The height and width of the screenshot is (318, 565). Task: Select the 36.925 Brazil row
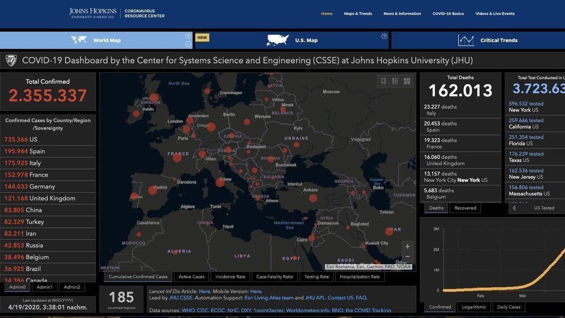tap(48, 269)
